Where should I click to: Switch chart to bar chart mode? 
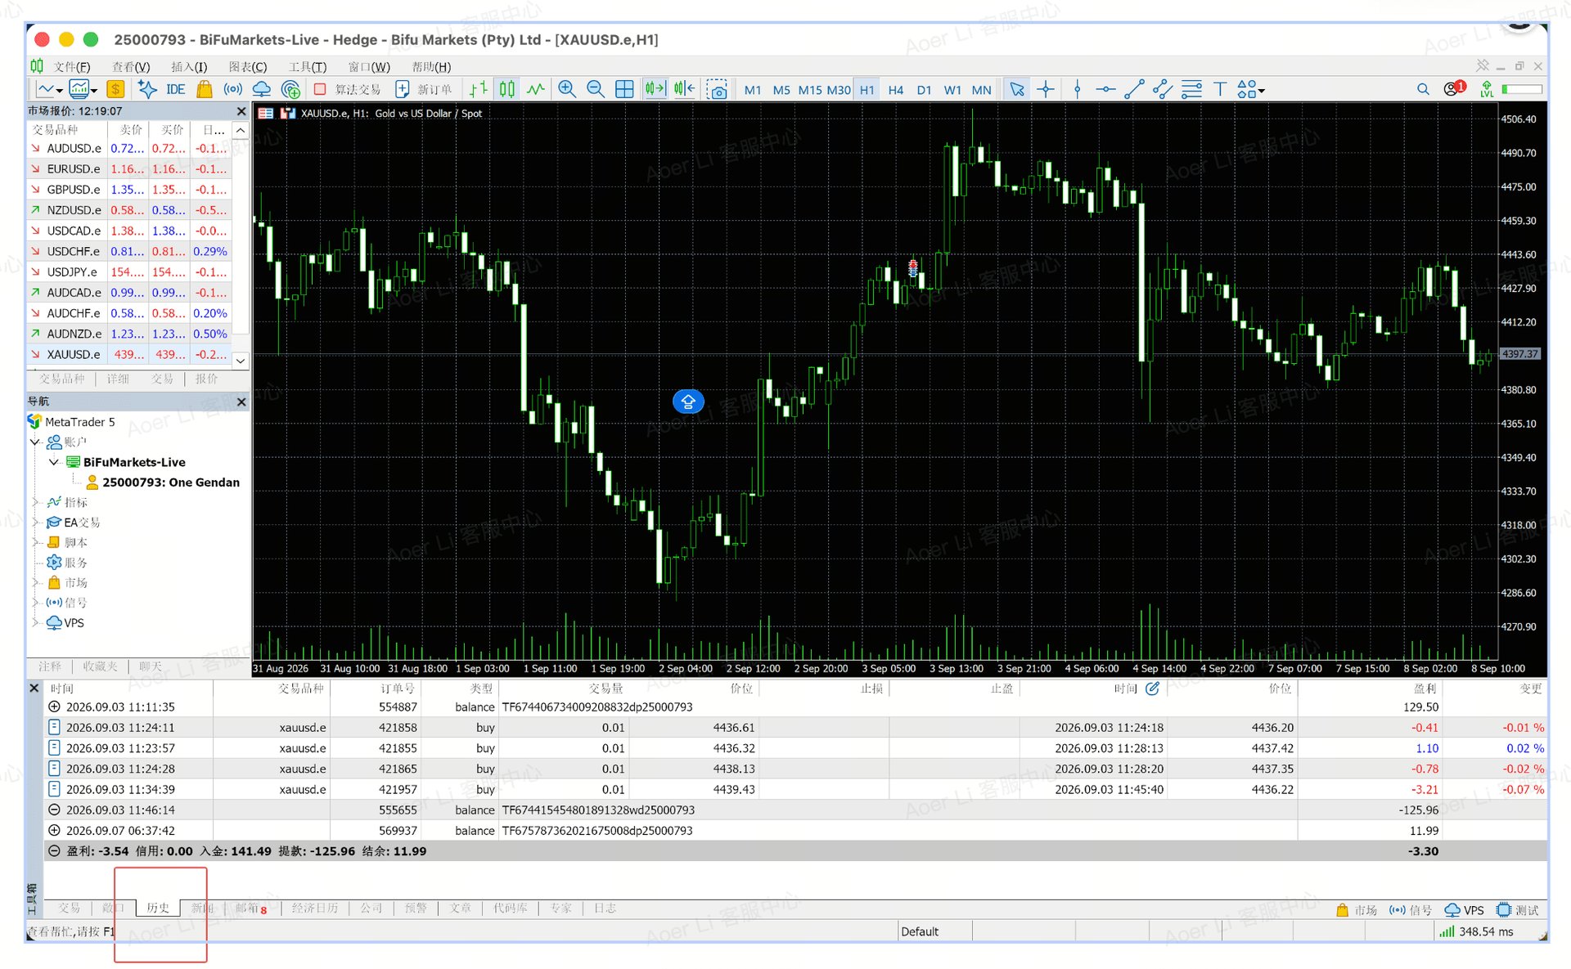[479, 89]
